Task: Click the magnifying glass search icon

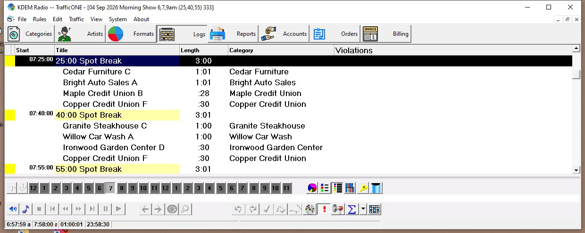Action: click(x=185, y=209)
